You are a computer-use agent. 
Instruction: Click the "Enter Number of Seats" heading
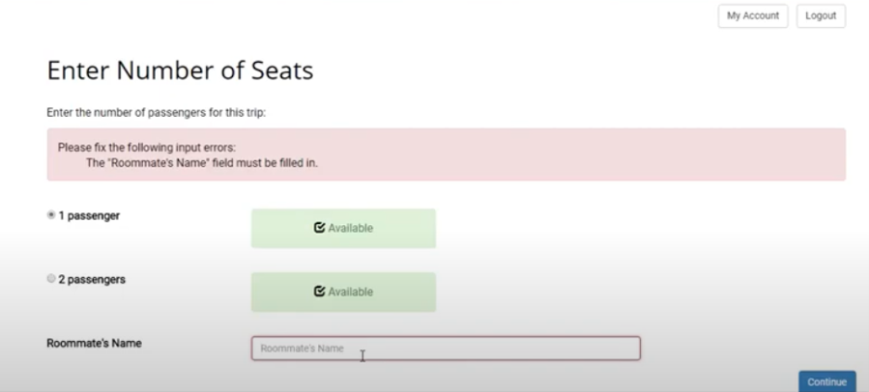point(180,70)
